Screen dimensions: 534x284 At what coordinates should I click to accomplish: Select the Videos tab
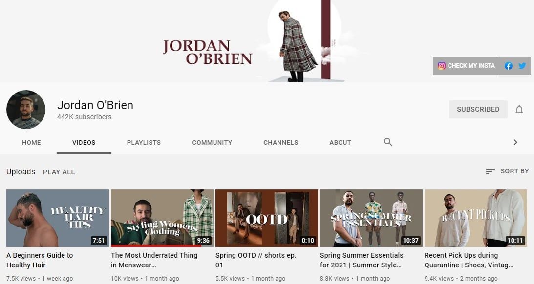[84, 143]
